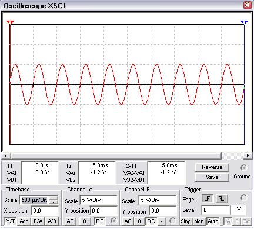Click the Channel B minus invert button
The width and height of the screenshot is (254, 229).
tap(162, 221)
